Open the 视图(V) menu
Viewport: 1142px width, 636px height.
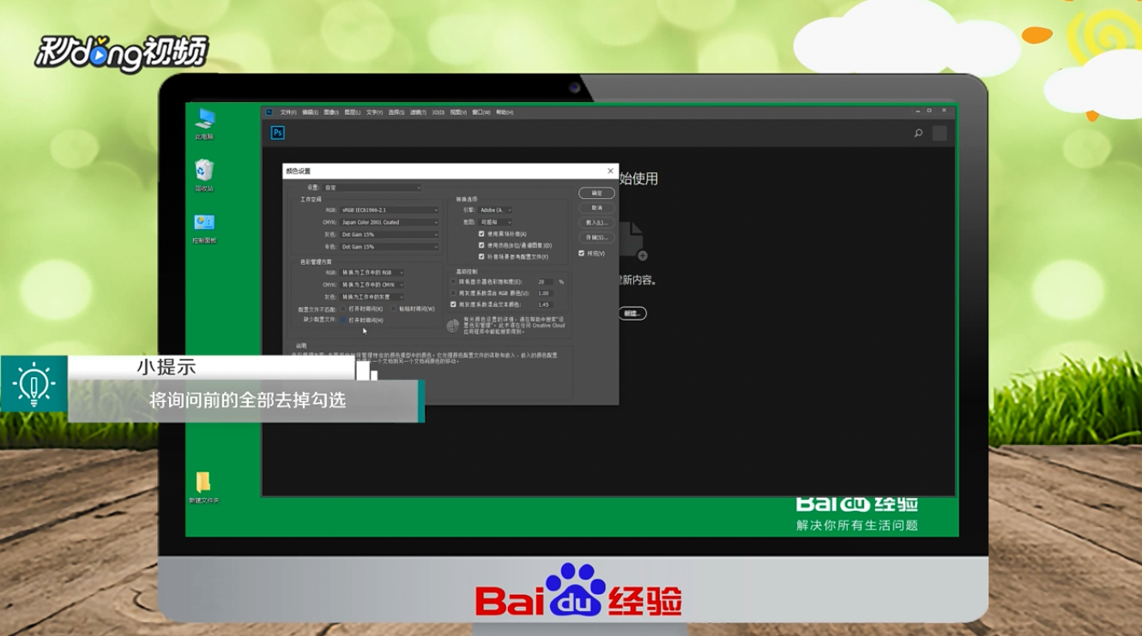pos(458,112)
